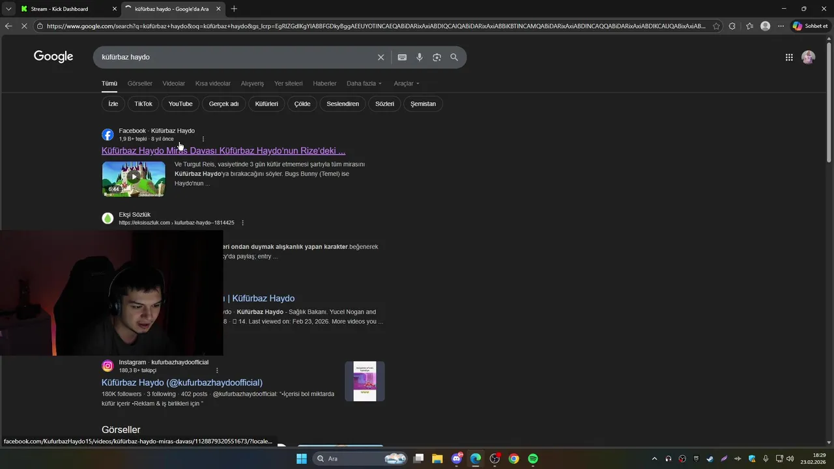Select the TikTok filter chip
Viewport: 834px width, 469px height.
point(143,104)
